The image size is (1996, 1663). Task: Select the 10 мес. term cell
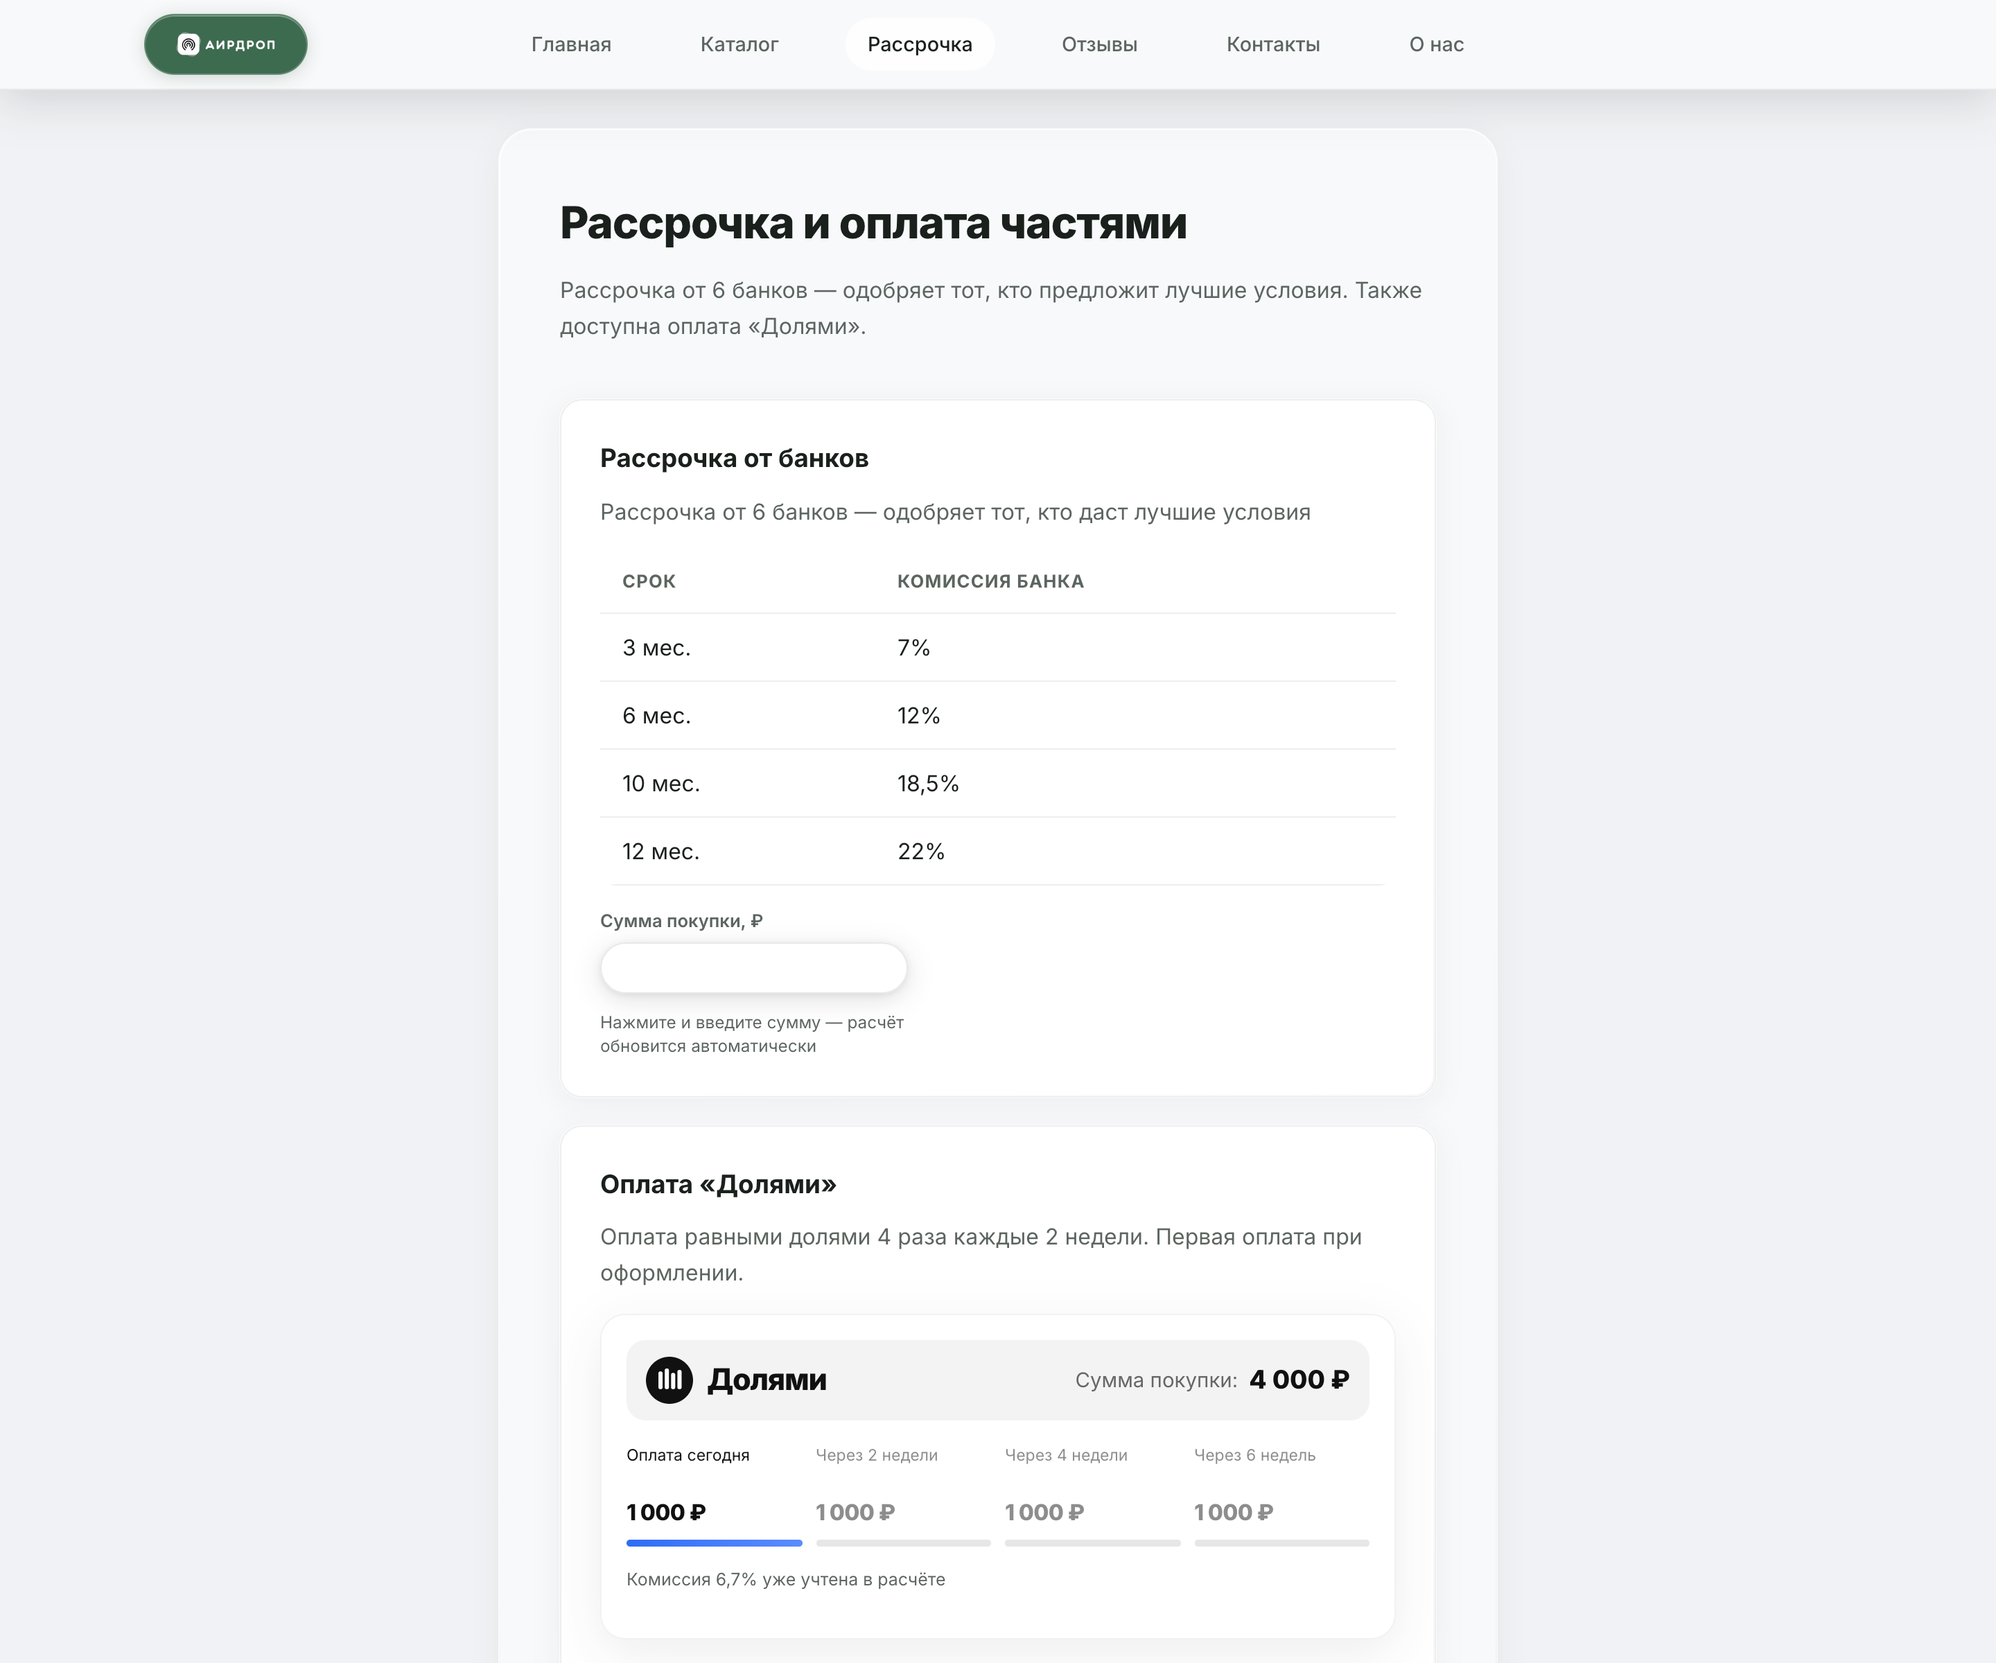pyautogui.click(x=660, y=784)
